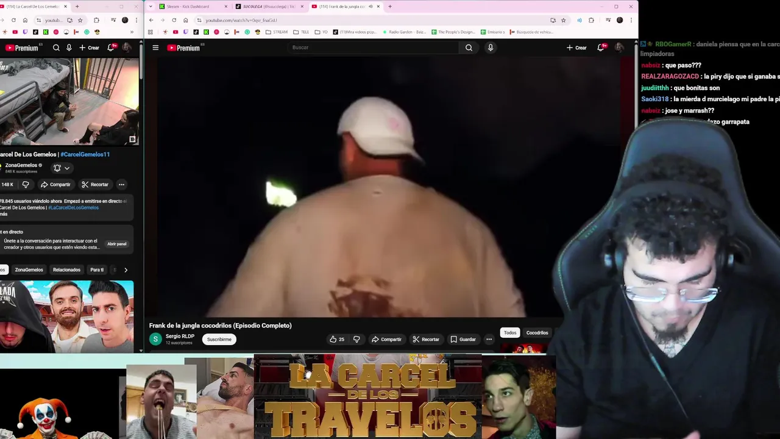The image size is (780, 439).
Task: Like the Frank de la jungla video
Action: pos(337,339)
